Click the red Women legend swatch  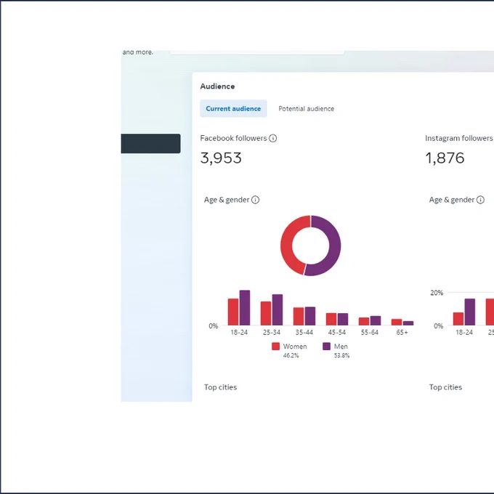tap(275, 347)
